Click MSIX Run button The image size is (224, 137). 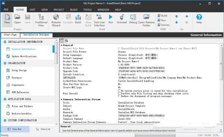tap(162, 20)
